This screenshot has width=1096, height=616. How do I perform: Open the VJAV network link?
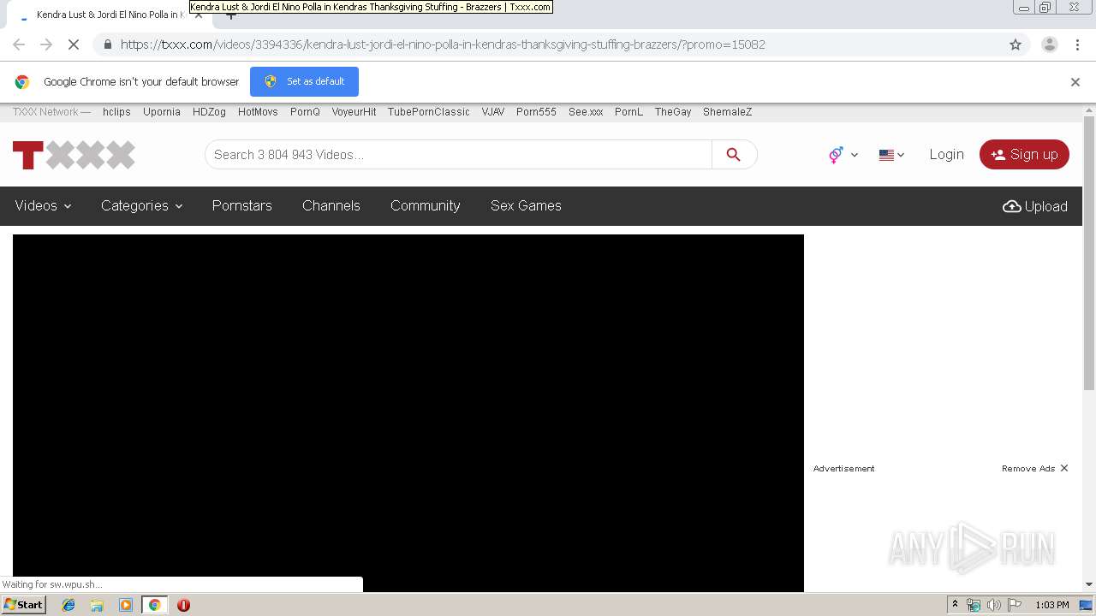coord(492,112)
